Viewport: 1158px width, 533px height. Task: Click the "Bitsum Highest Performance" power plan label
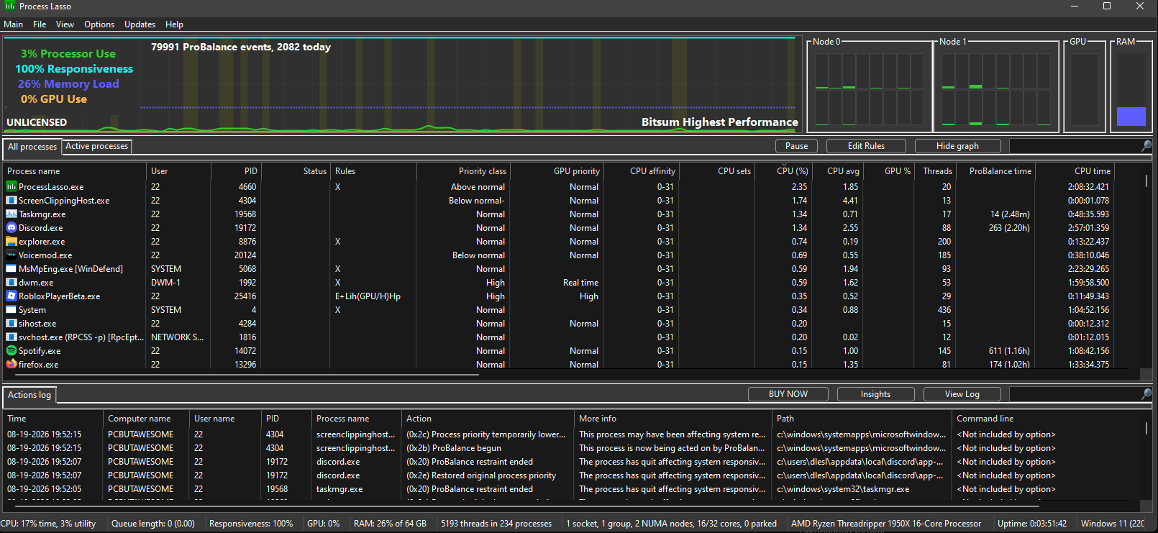point(720,122)
